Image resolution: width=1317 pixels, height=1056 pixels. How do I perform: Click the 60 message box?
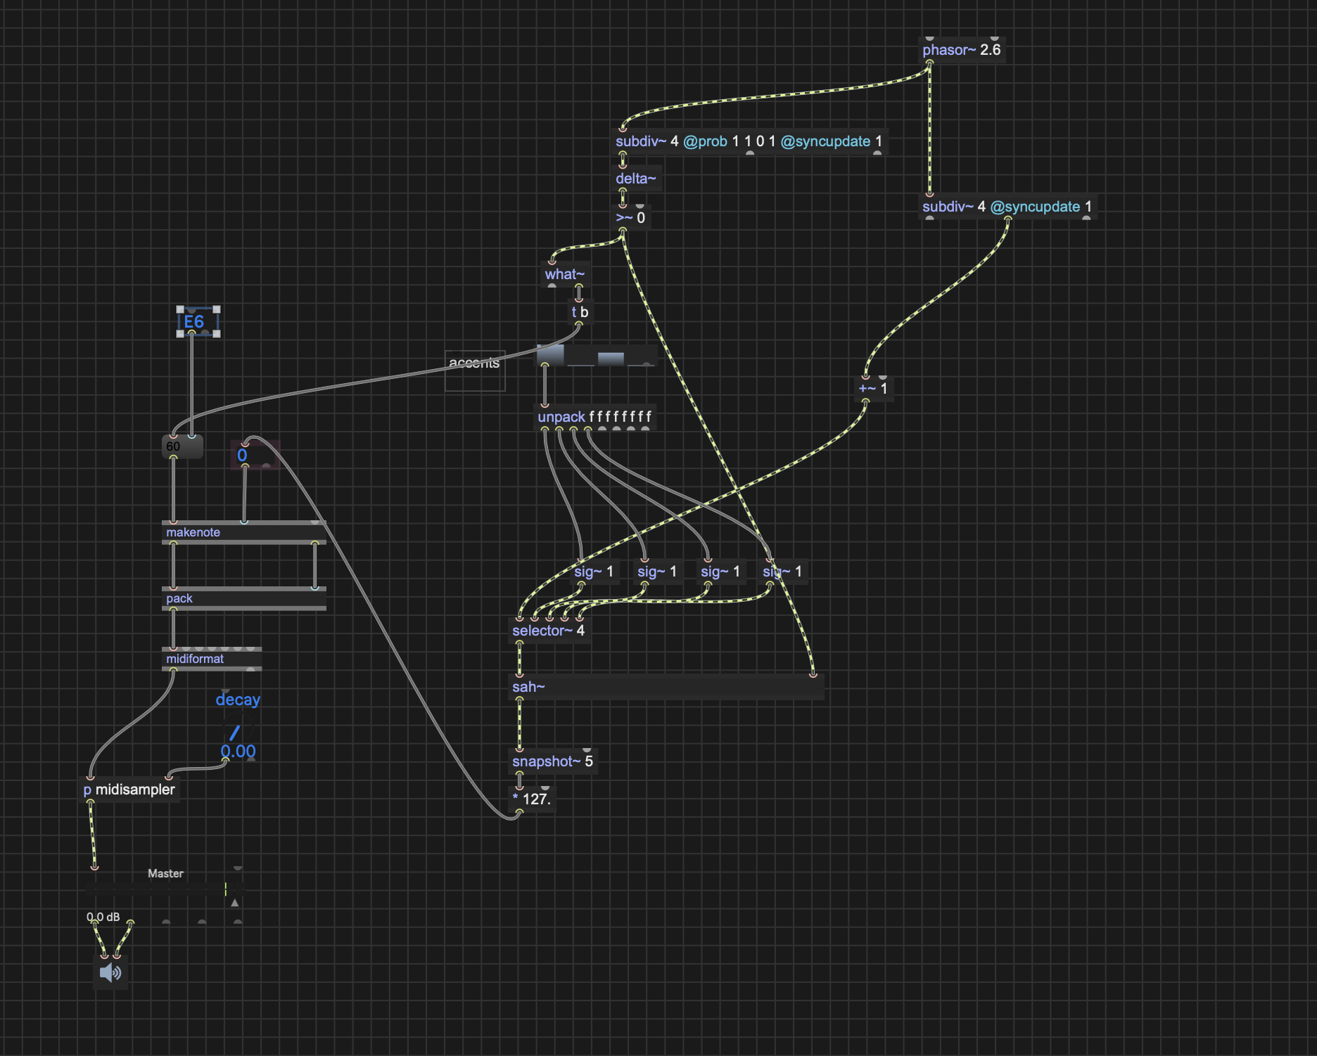click(182, 446)
